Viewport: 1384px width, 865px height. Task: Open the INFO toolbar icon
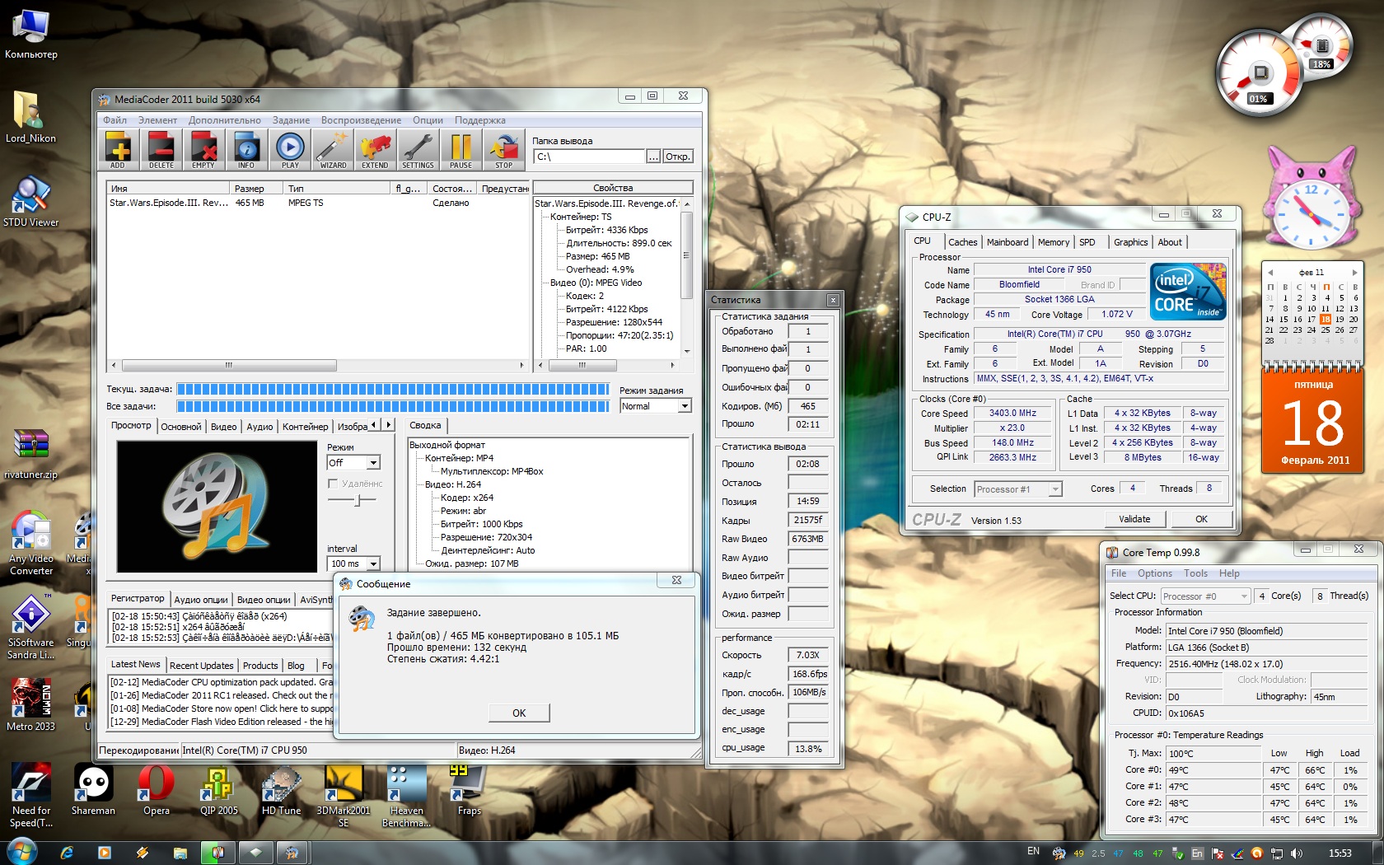[x=246, y=151]
